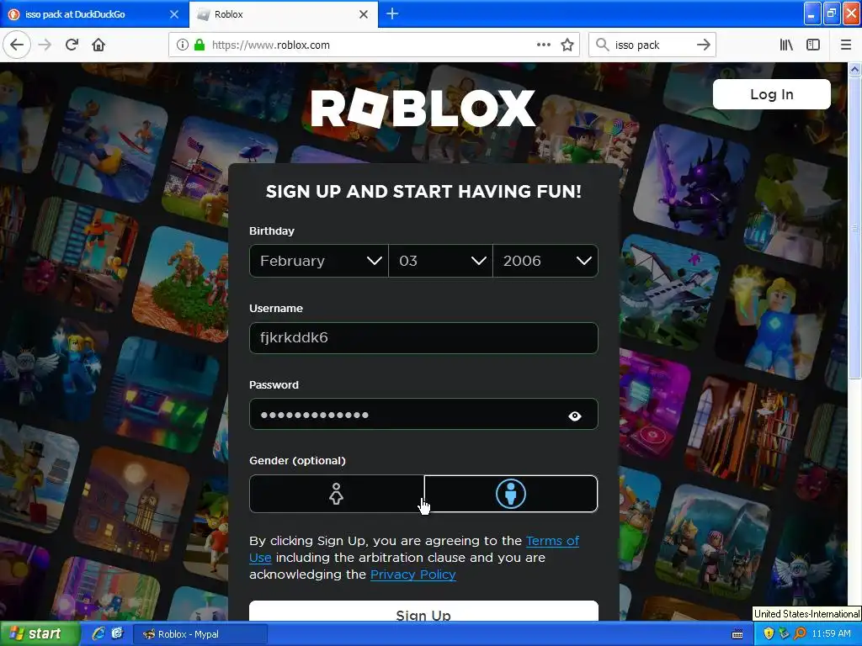Click the Big Ben clock tower thumbnail
862x646 pixels.
(x=132, y=504)
